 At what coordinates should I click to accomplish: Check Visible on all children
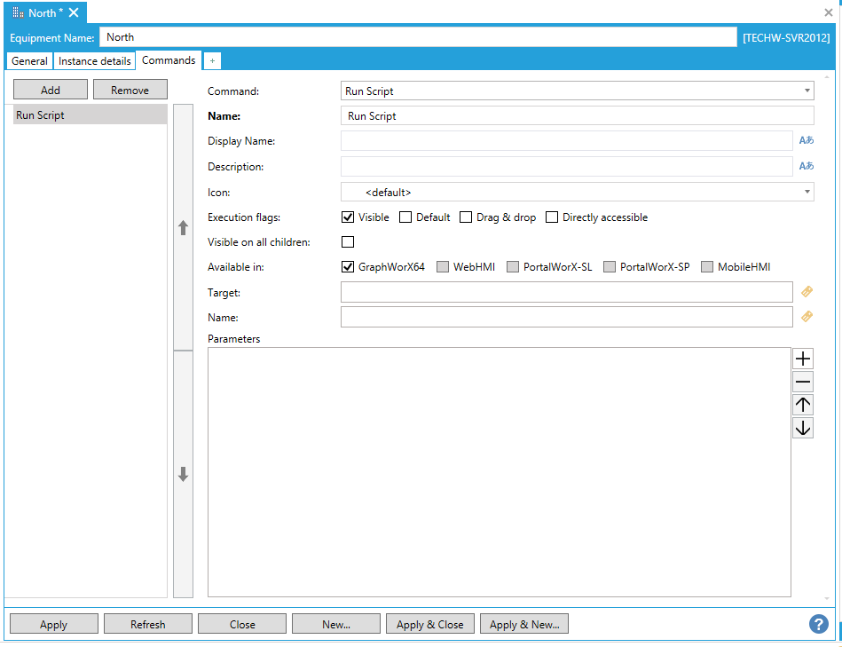point(348,242)
